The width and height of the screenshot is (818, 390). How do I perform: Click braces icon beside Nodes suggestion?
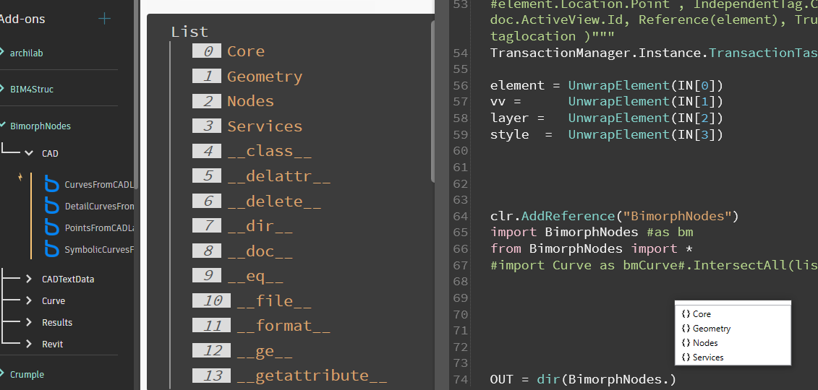686,342
